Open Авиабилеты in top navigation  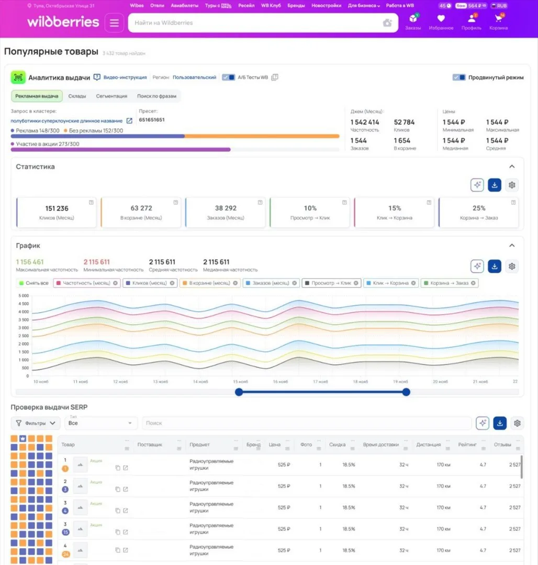(x=184, y=5)
